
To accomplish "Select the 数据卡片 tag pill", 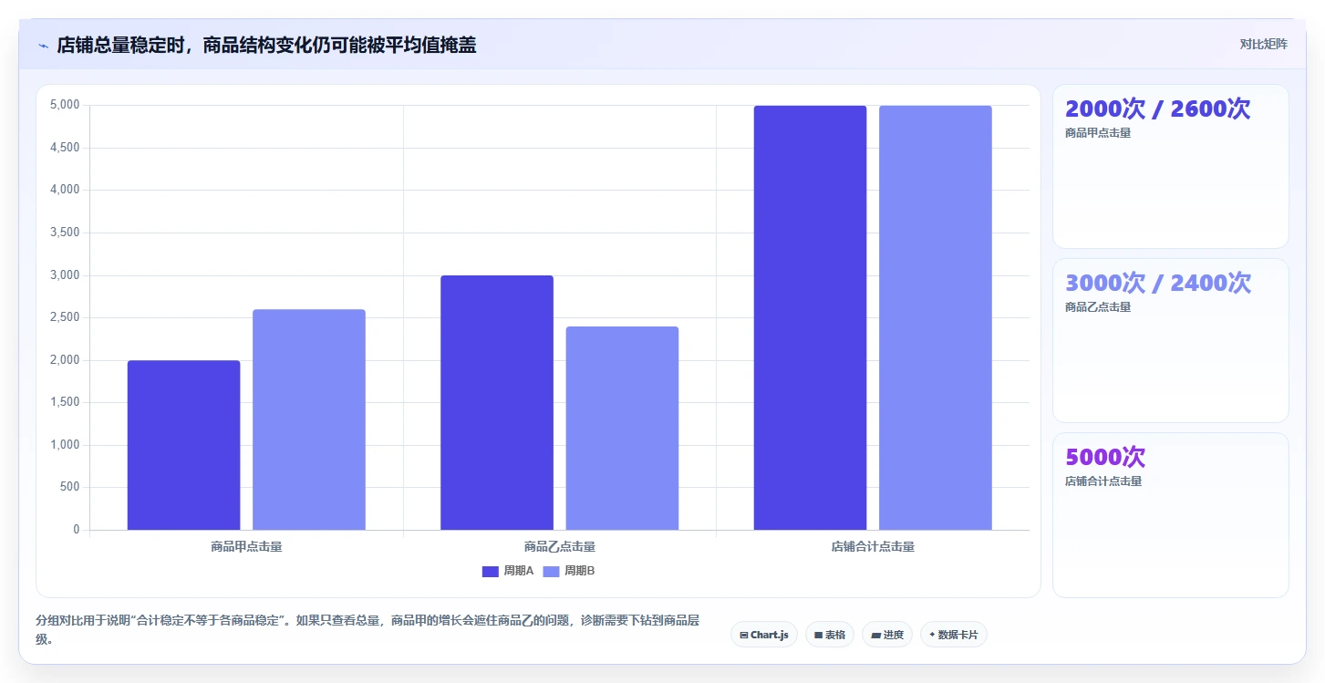I will tap(954, 635).
